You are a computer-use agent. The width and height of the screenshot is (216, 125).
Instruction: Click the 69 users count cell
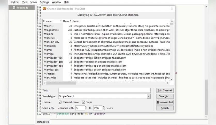71,54
